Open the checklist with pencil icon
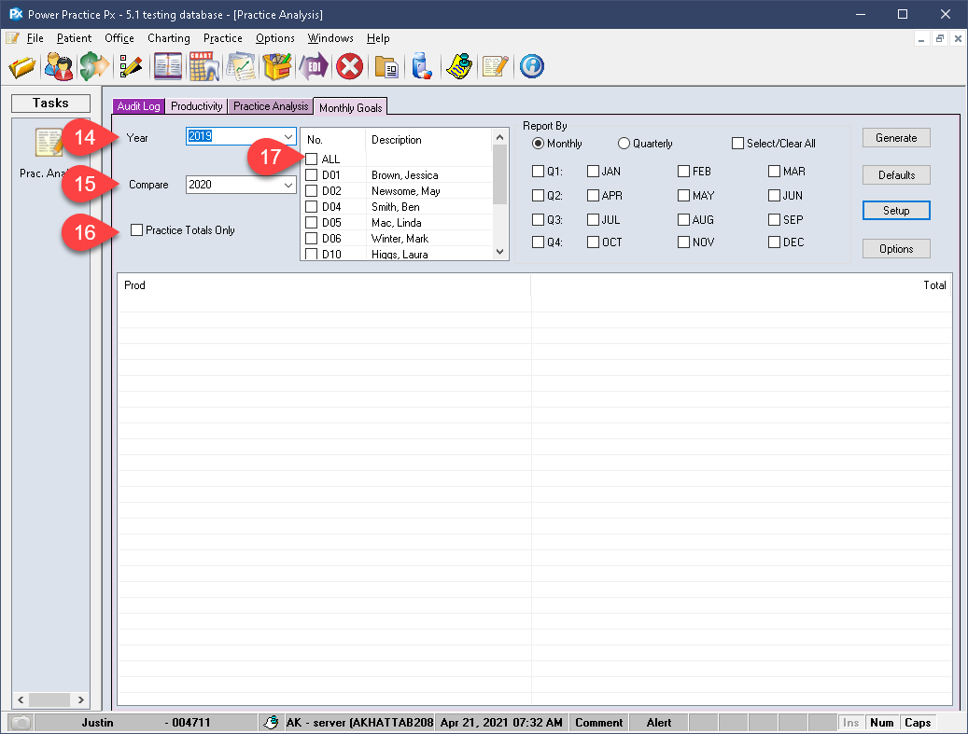Viewport: 968px width, 734px height. pyautogui.click(x=131, y=66)
